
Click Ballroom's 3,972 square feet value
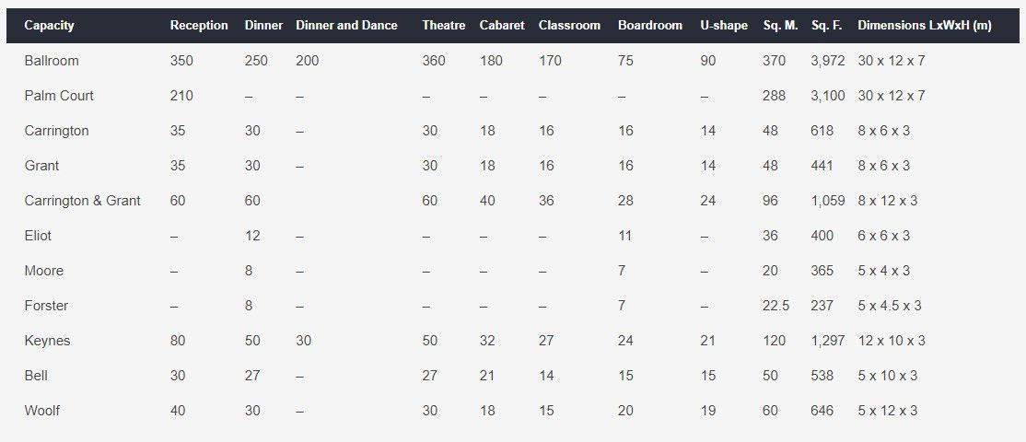coord(827,61)
